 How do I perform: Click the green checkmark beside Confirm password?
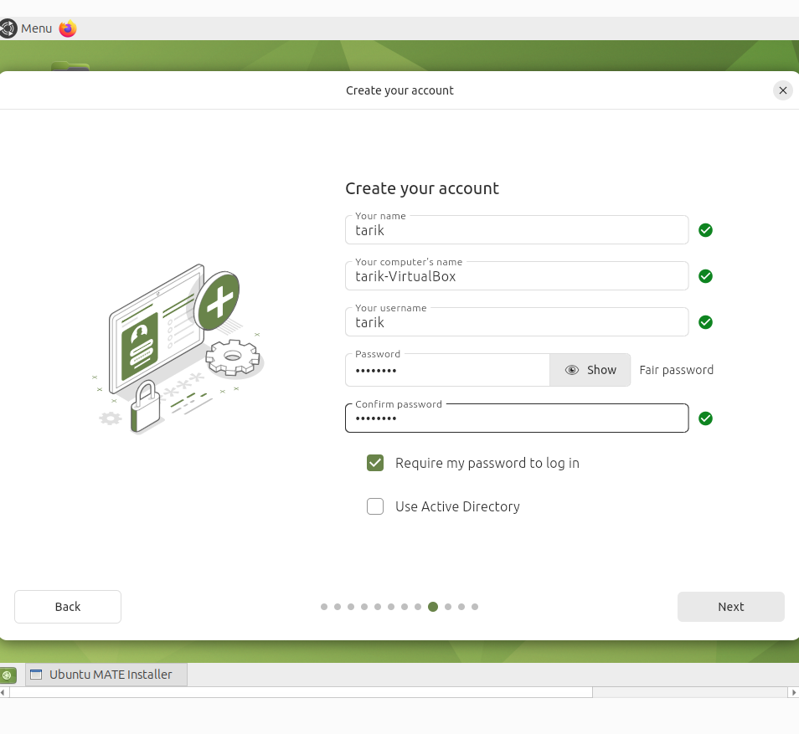[x=705, y=418]
